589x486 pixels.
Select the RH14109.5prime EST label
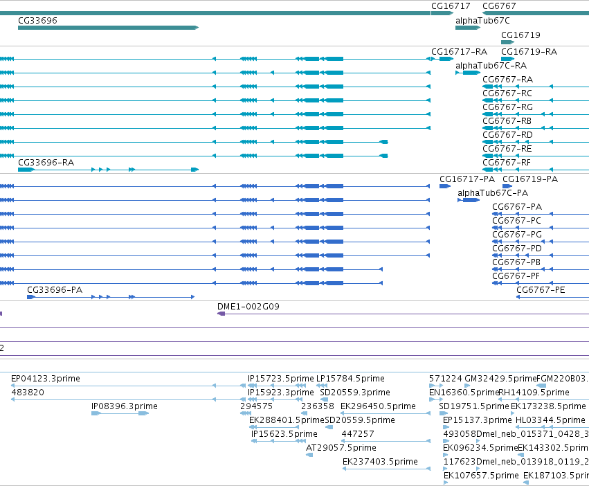coord(534,393)
